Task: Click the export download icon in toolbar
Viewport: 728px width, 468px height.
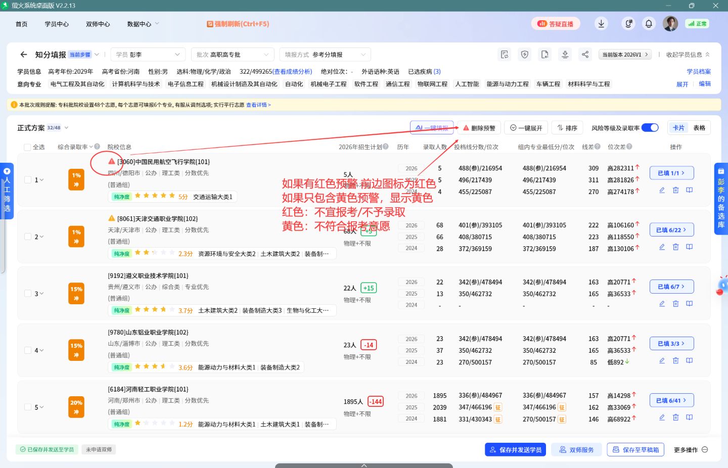Action: point(565,55)
